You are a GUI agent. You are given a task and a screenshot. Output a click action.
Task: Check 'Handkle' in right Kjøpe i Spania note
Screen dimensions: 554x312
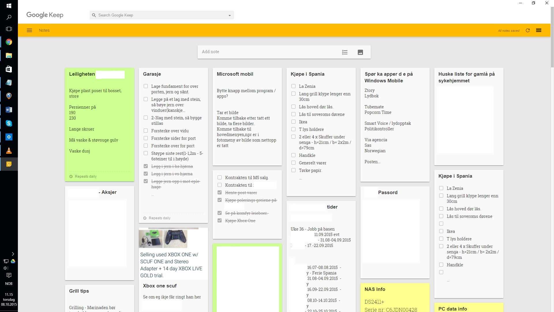click(x=441, y=265)
